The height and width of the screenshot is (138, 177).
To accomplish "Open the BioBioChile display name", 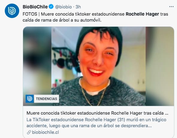I will point(35,7).
